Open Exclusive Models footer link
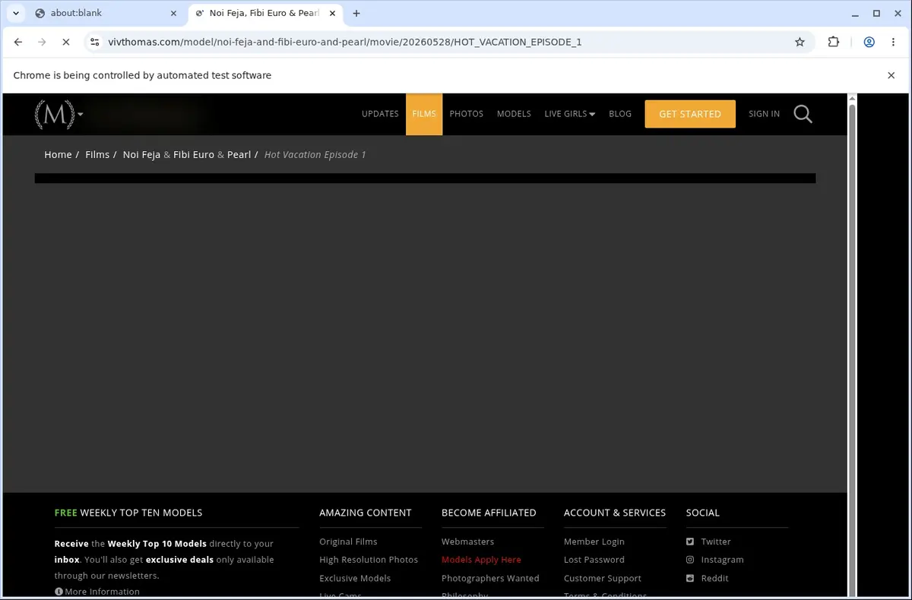Image resolution: width=912 pixels, height=600 pixels. [x=355, y=578]
